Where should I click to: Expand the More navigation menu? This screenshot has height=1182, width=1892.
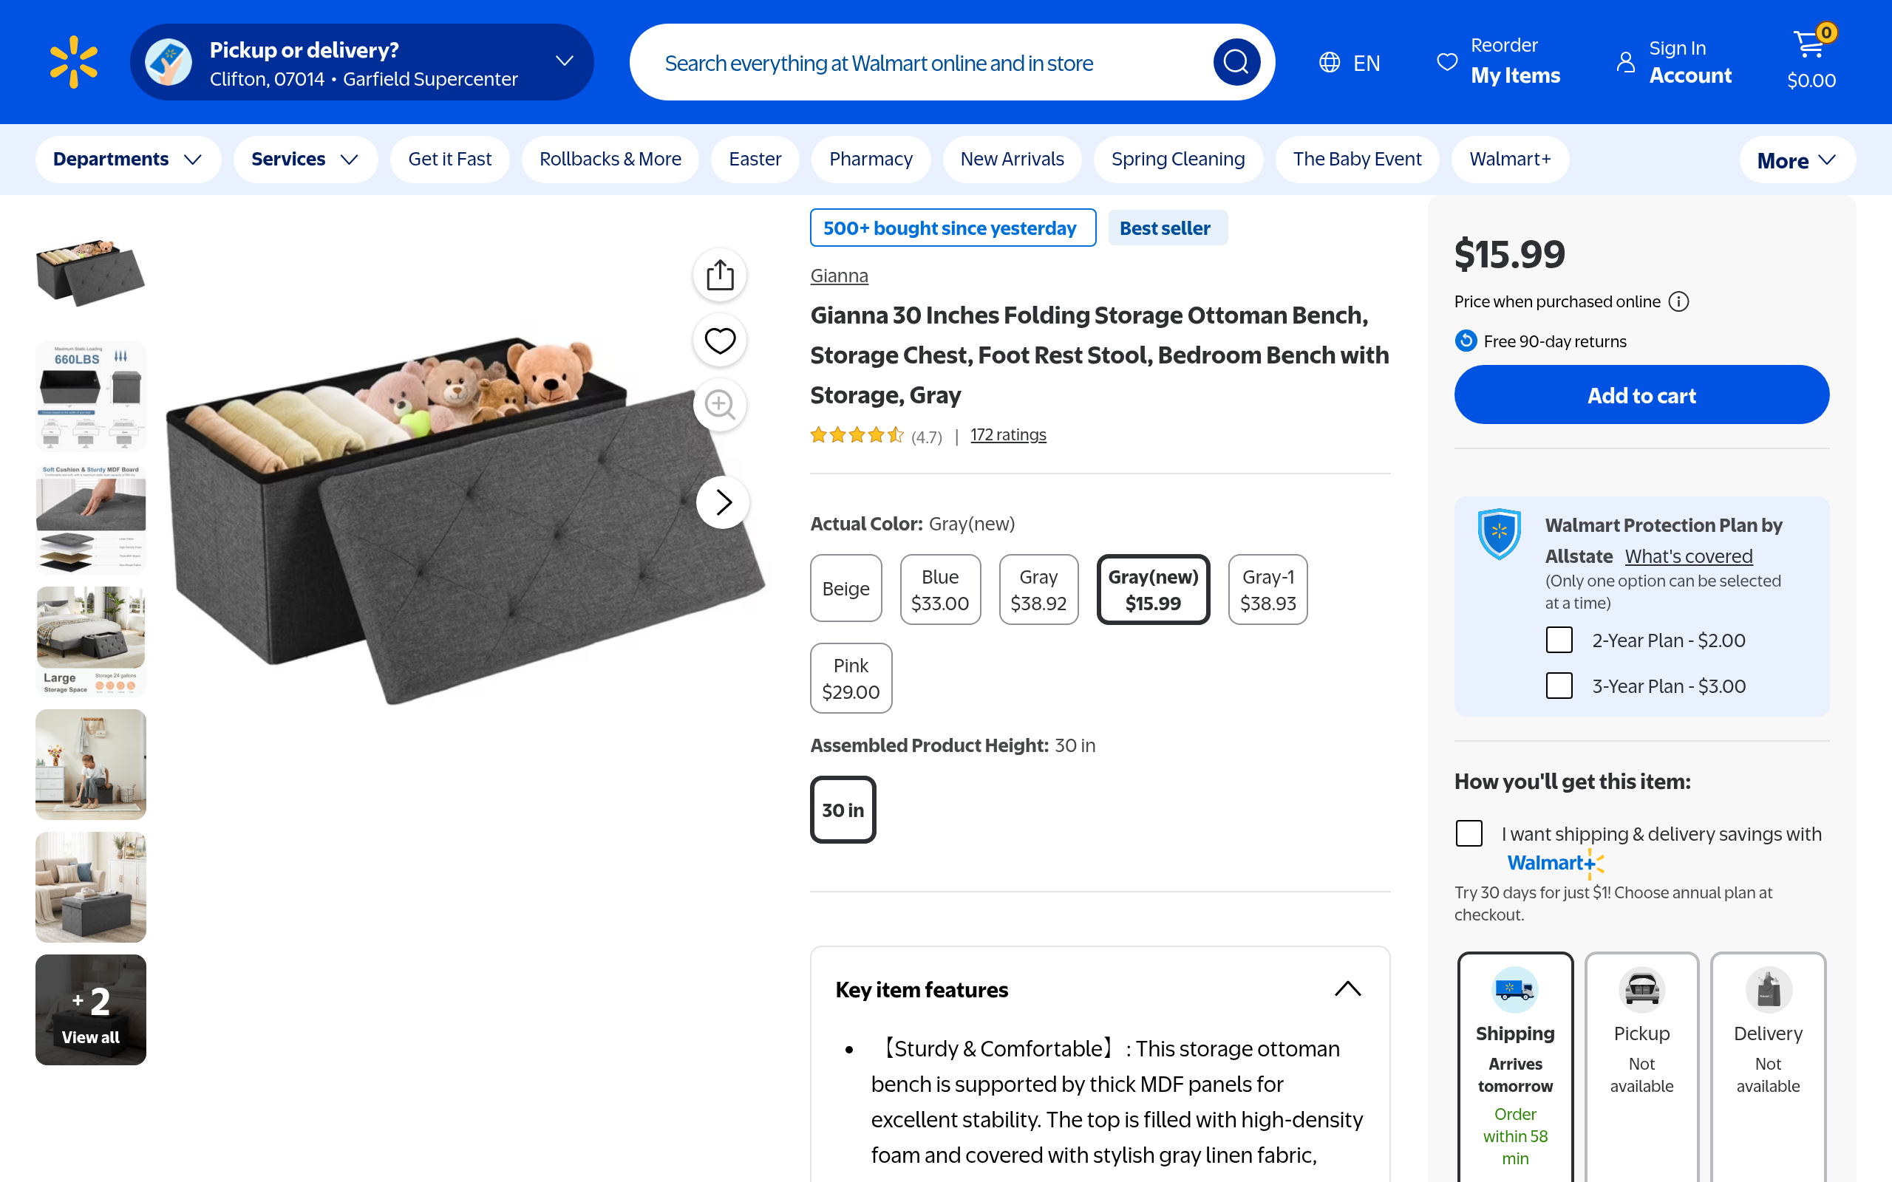coord(1796,160)
